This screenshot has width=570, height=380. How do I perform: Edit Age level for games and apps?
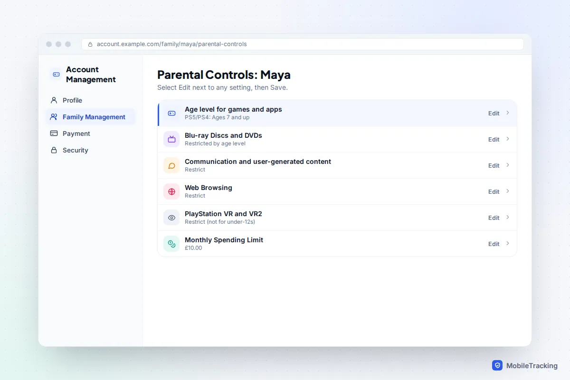click(x=494, y=113)
